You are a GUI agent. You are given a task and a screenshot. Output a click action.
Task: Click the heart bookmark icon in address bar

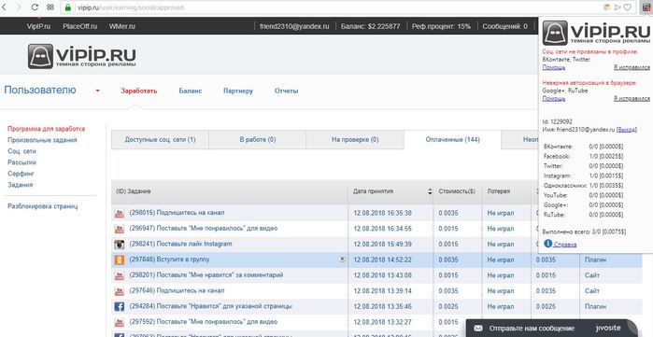tap(627, 7)
